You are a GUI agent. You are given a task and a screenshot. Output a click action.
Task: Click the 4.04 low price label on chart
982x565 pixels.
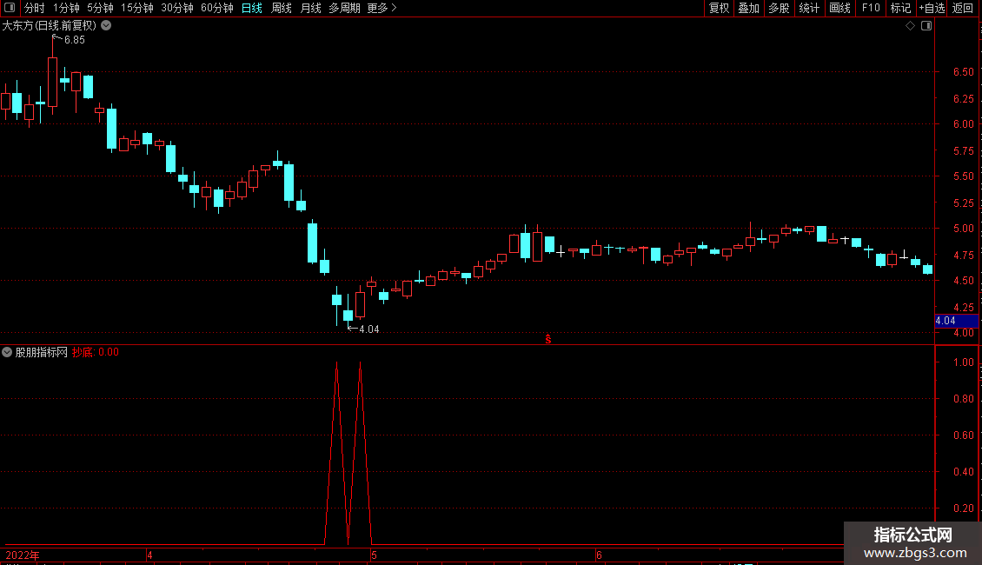coord(368,329)
